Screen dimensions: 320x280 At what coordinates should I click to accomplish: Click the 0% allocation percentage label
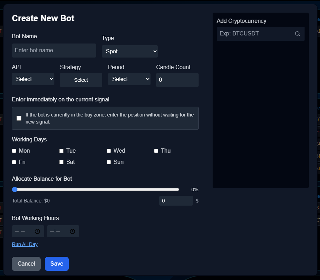(x=195, y=189)
